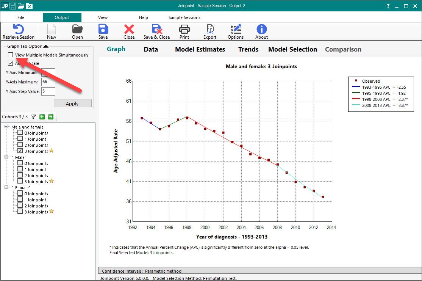422x281 pixels.
Task: Go to previous cohort with left green arrow
Action: (42, 117)
